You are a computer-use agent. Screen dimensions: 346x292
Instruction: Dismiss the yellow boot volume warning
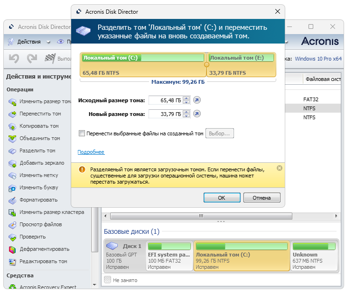click(x=280, y=168)
